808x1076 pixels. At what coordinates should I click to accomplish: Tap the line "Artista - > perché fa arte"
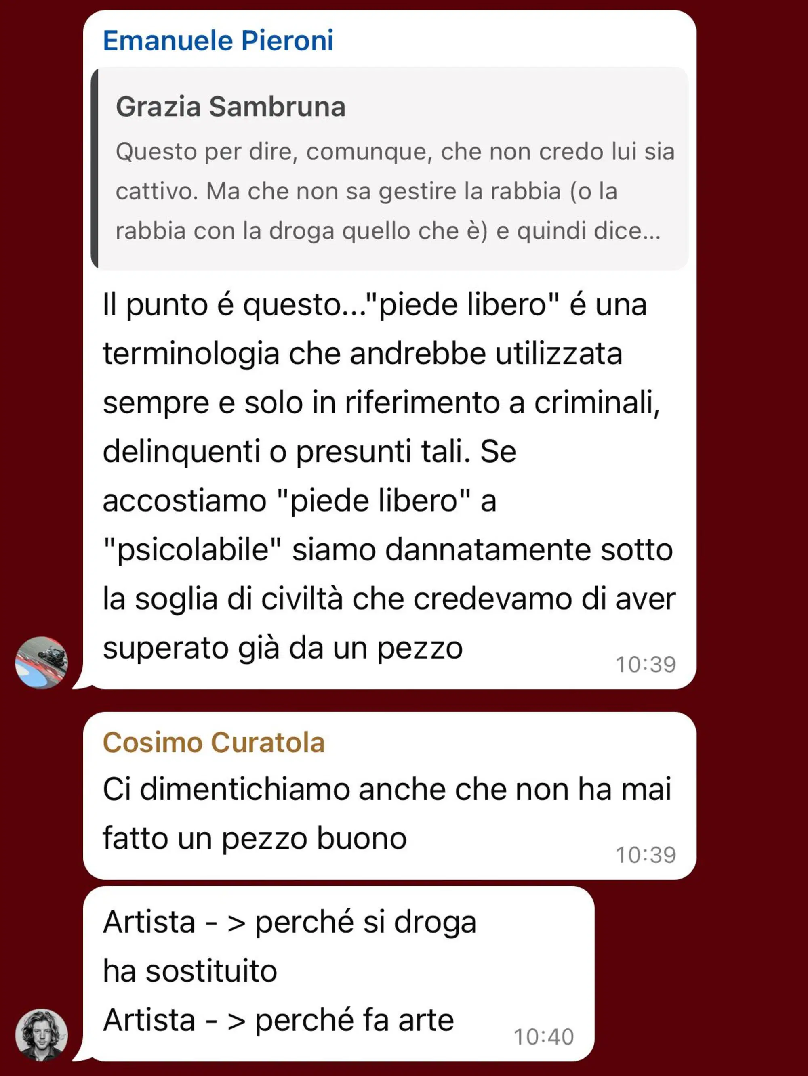278,1019
